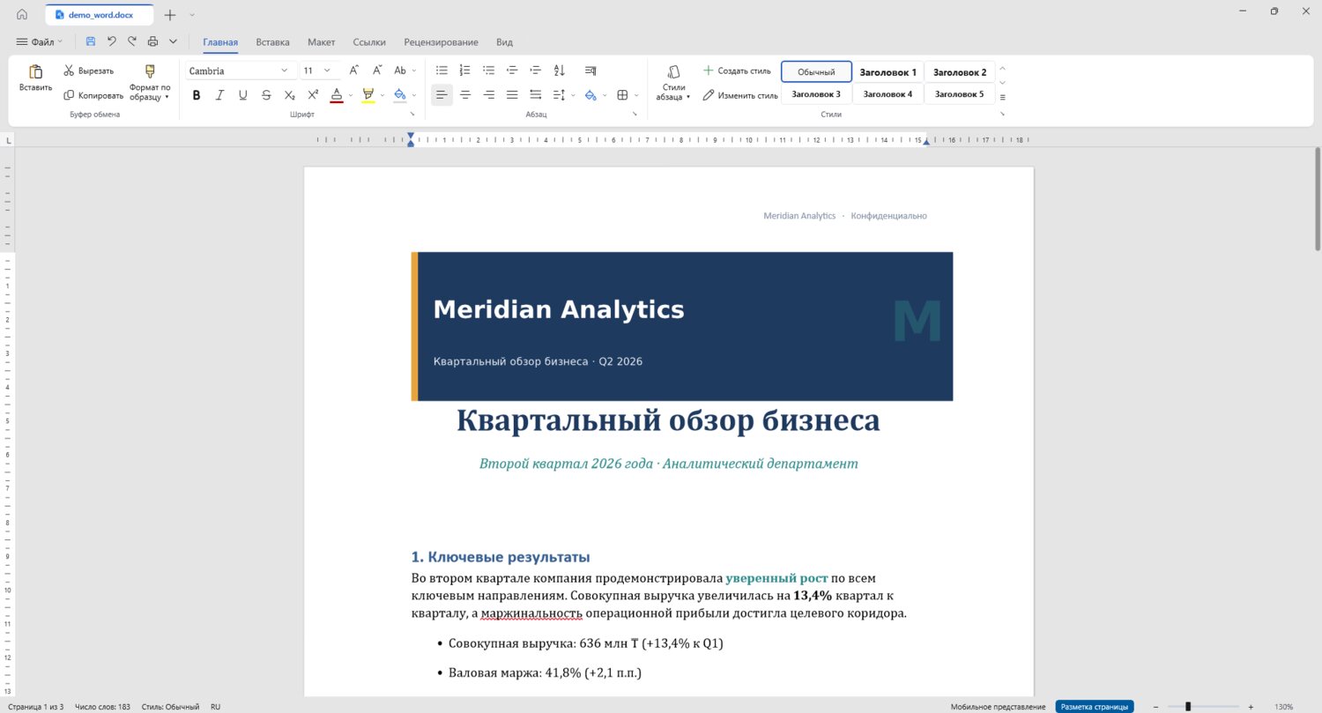The image size is (1322, 713).
Task: Open the Рецензирование tab
Action: click(x=441, y=41)
